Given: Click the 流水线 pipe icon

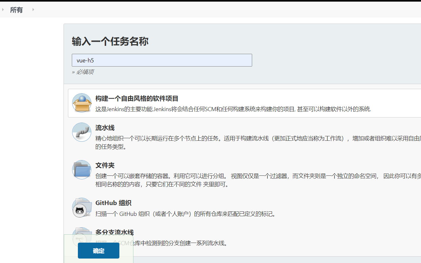Looking at the screenshot, I should pos(82,132).
